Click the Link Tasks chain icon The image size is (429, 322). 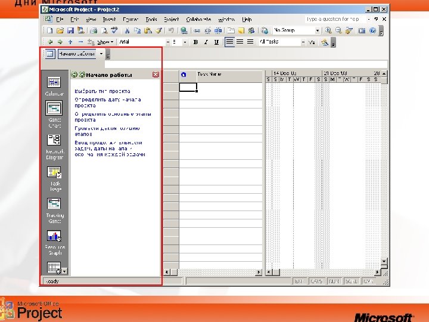pos(197,30)
